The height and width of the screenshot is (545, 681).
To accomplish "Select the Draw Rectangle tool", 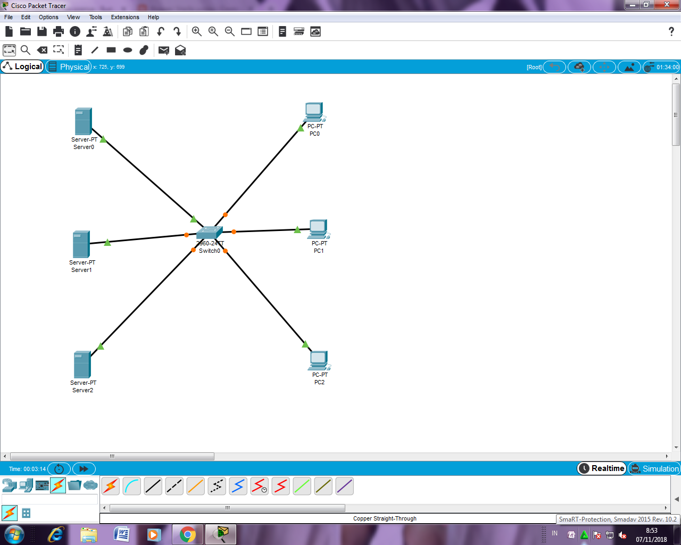I will 111,50.
